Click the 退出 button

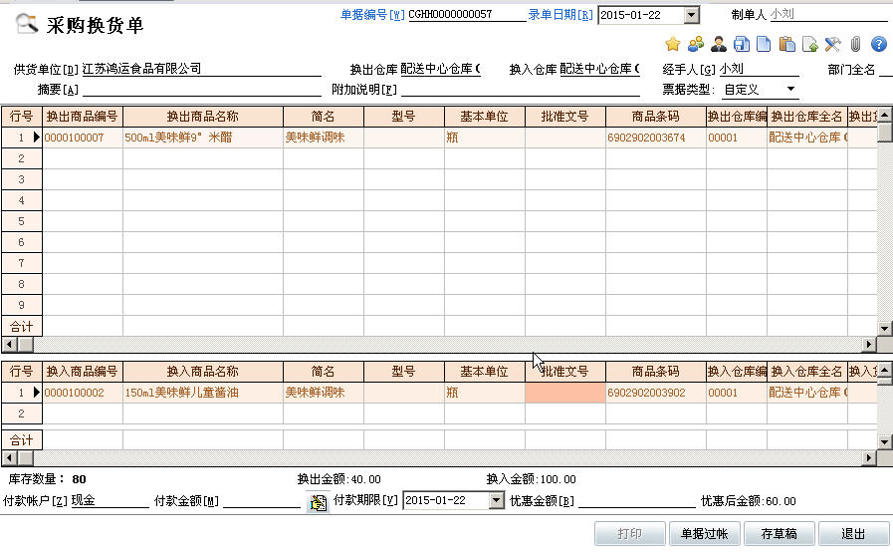[852, 534]
